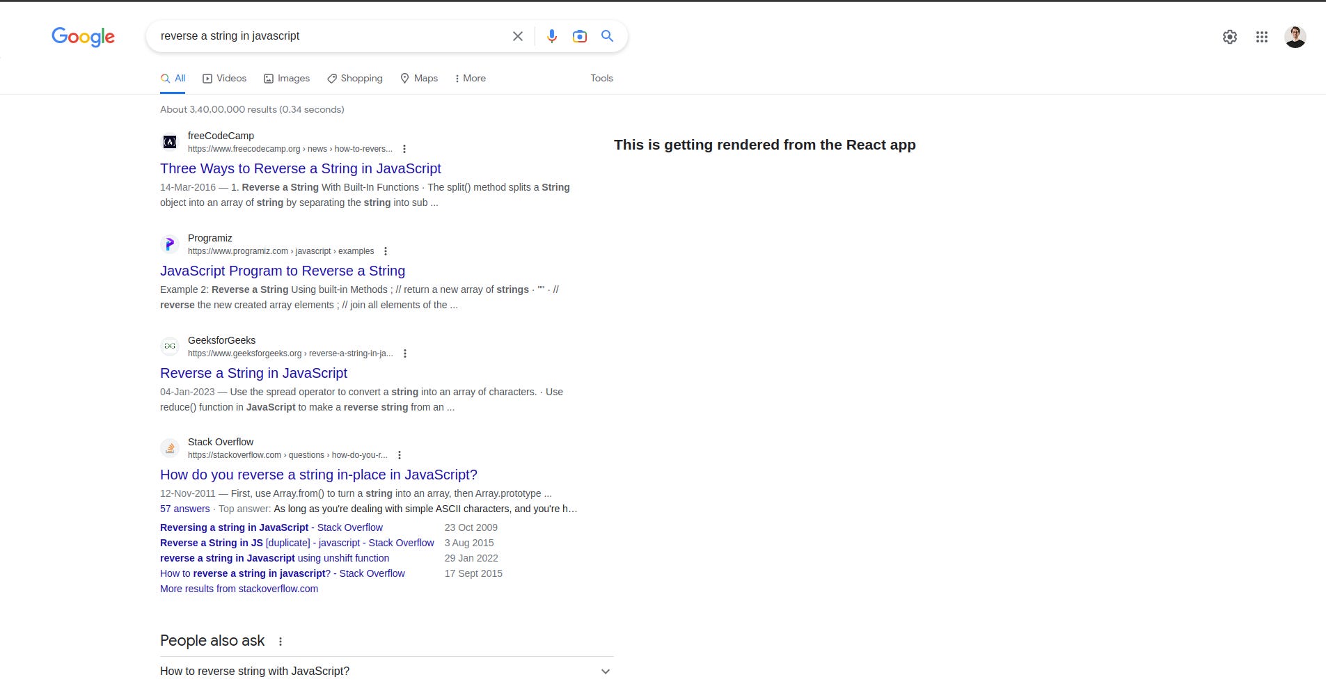Open the Google account profile avatar
The height and width of the screenshot is (684, 1326).
[1295, 37]
